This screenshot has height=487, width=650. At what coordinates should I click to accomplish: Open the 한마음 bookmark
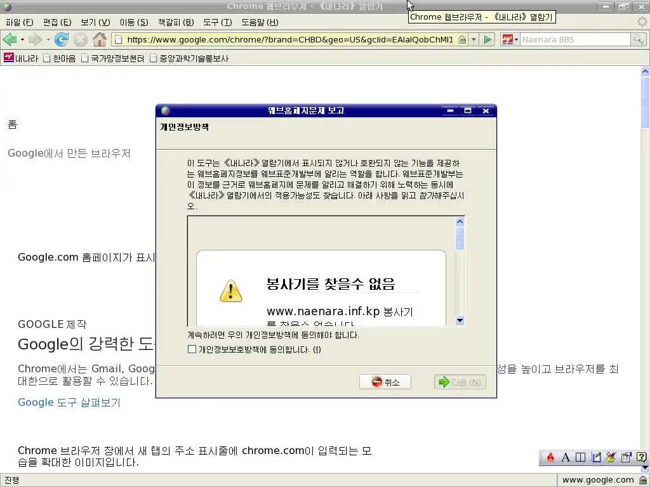click(x=59, y=58)
